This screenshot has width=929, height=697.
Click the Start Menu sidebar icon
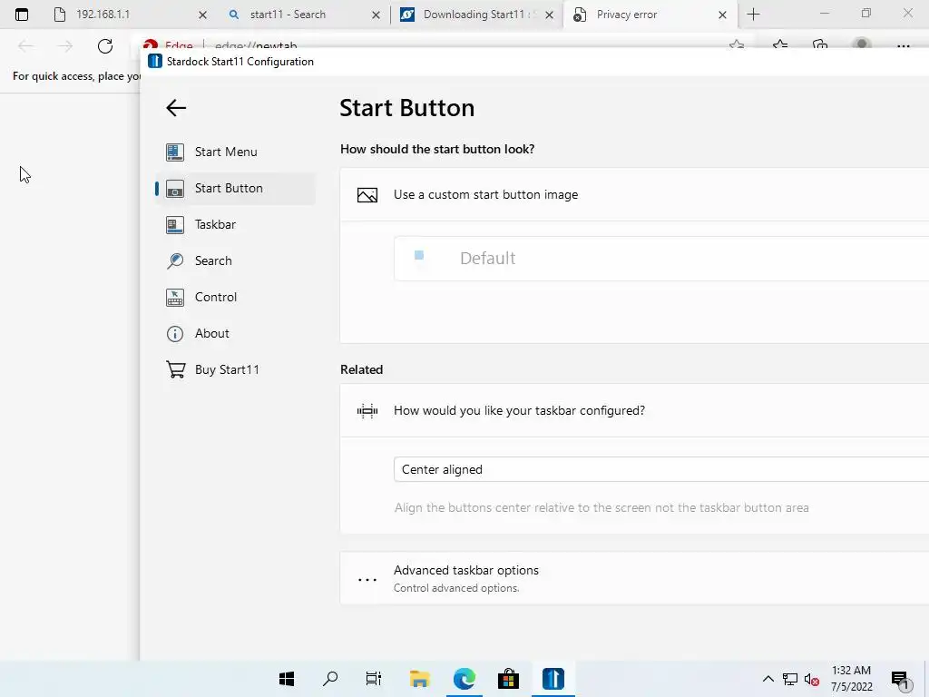[x=175, y=152]
